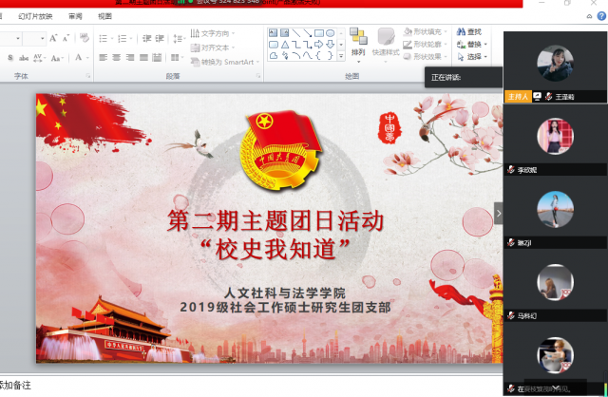Open 形状填充 shape fill options
The width and height of the screenshot is (608, 397).
(x=426, y=31)
